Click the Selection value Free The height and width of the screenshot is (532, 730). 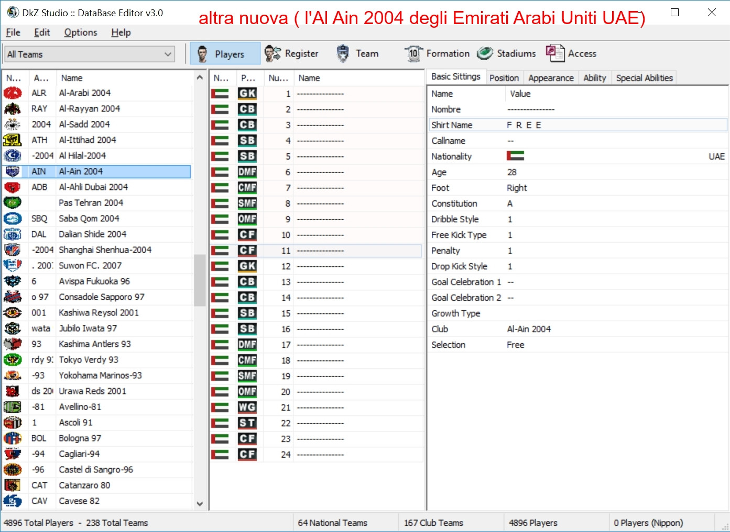(x=516, y=345)
